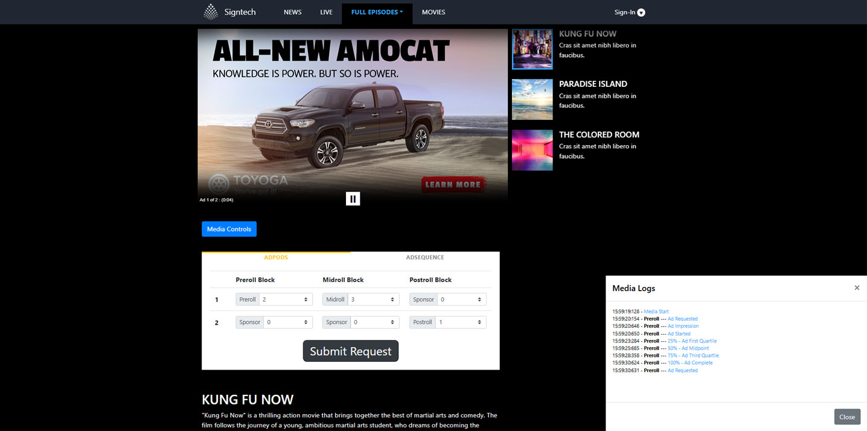This screenshot has width=867, height=431.
Task: Click the Sign-In link
Action: [625, 13]
